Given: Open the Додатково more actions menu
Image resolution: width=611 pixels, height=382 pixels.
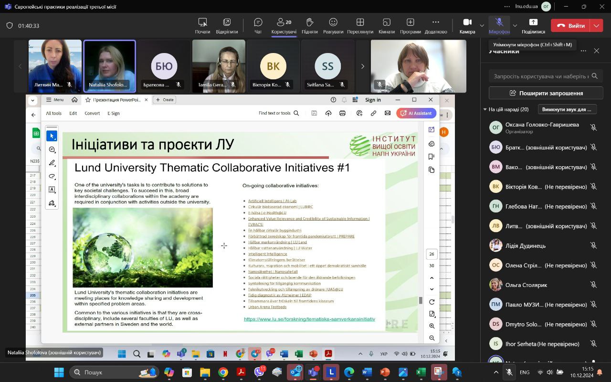Looking at the screenshot, I should click(x=435, y=26).
